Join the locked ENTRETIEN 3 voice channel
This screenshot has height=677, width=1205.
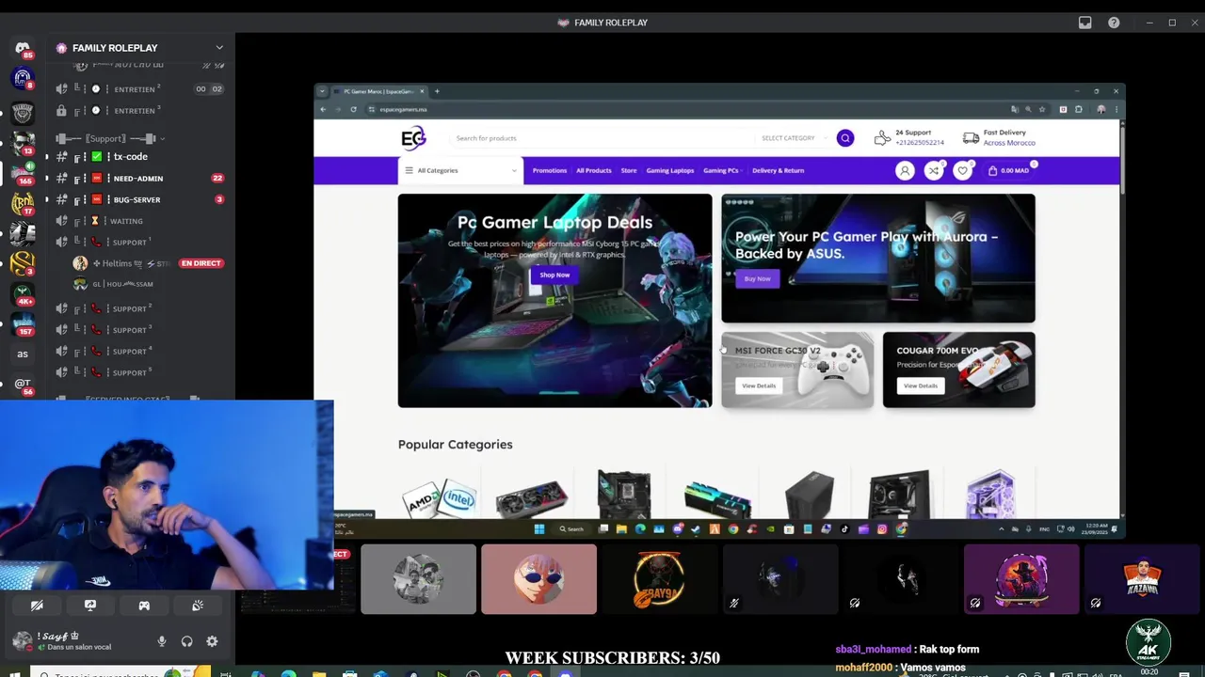point(139,111)
